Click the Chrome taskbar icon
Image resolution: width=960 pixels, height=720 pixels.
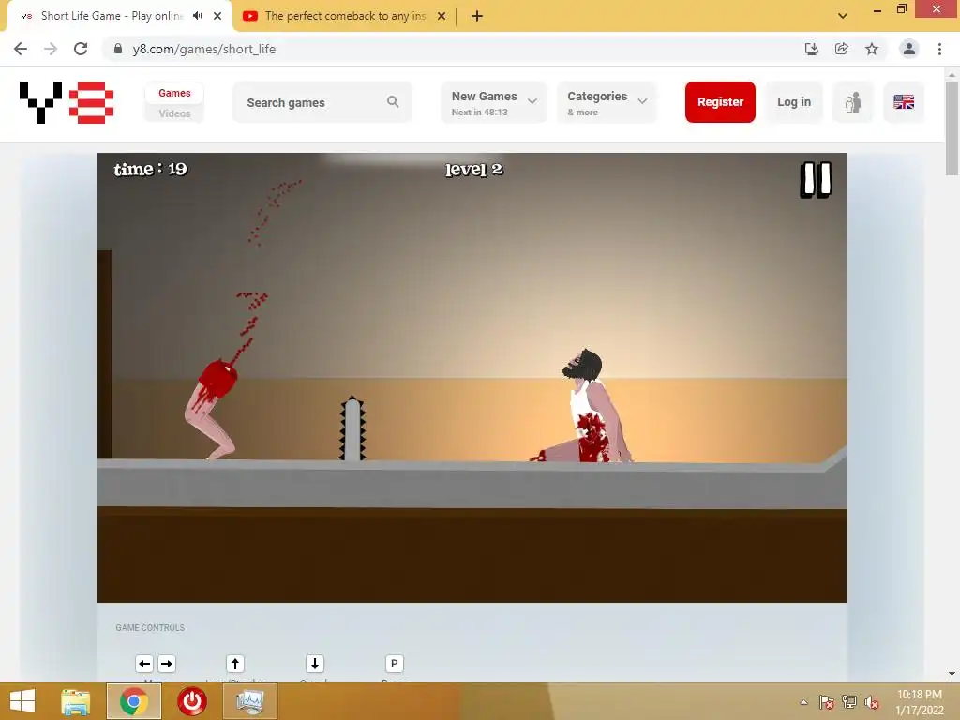click(134, 701)
